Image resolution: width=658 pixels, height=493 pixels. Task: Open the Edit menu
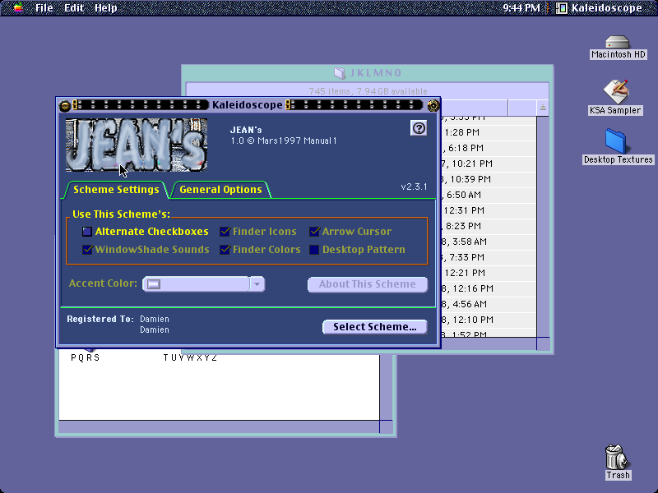click(x=74, y=7)
